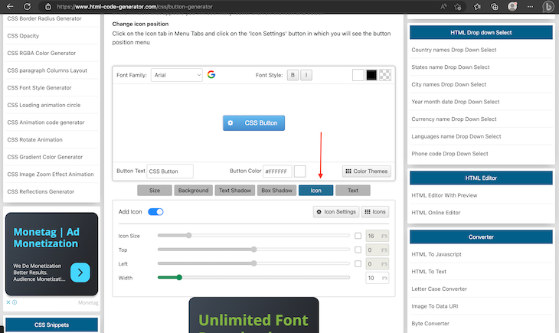The image size is (559, 333).
Task: Click the browser back arrow
Action: click(x=11, y=6)
